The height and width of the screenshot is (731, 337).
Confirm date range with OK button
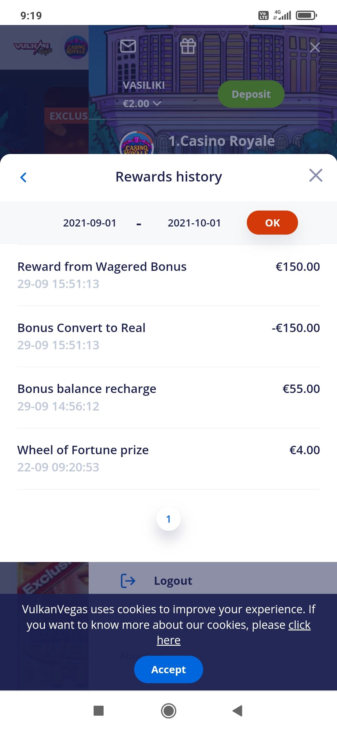coord(272,223)
